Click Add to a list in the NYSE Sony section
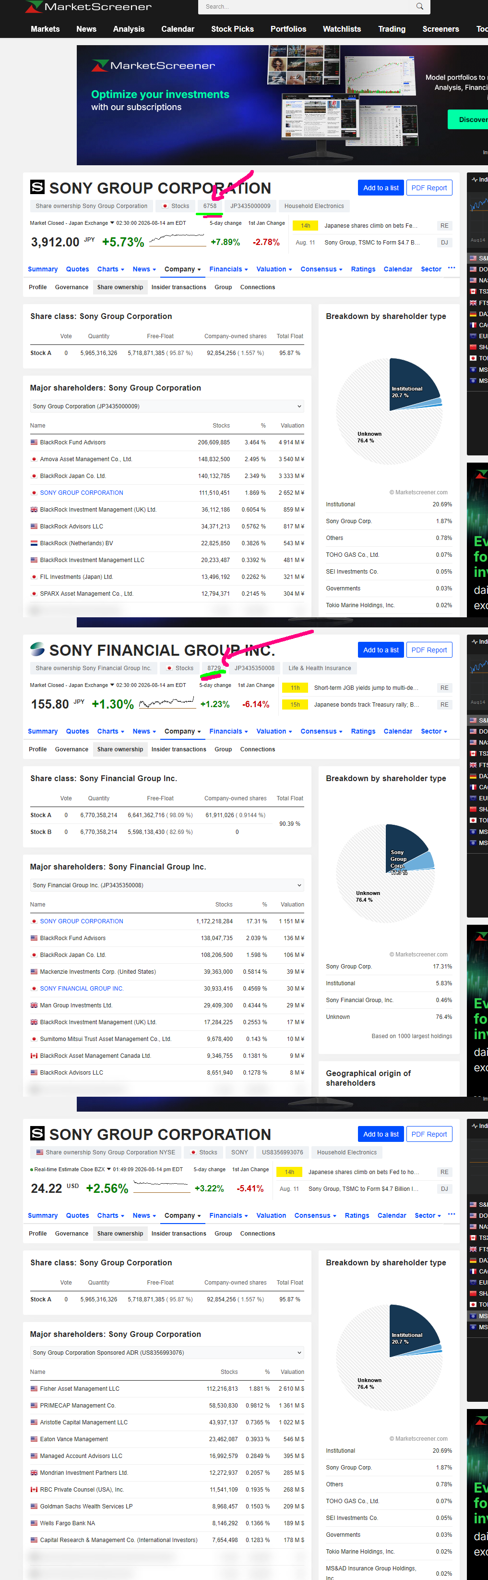 (x=381, y=1134)
